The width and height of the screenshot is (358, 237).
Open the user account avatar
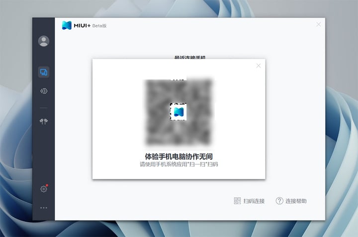44,41
